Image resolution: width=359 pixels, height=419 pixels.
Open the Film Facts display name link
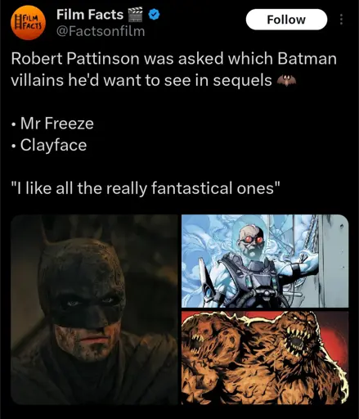click(x=90, y=15)
